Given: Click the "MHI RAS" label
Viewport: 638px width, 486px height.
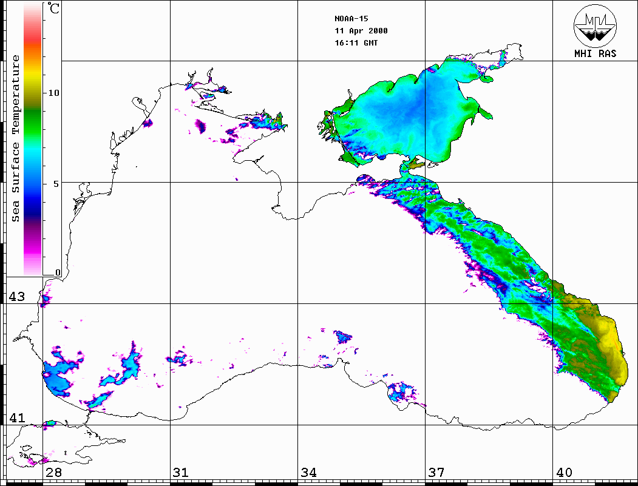Looking at the screenshot, I should [596, 53].
